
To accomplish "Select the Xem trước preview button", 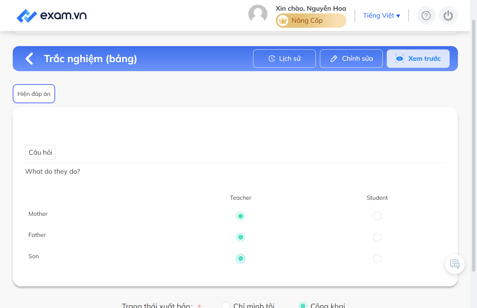I will (x=418, y=58).
